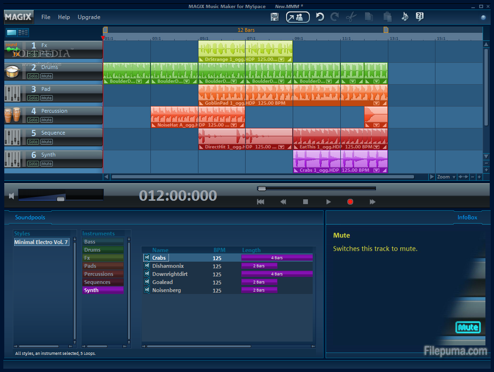Screen dimensions: 494x372
Task: Switch to the InfoBox tab
Action: (x=467, y=217)
